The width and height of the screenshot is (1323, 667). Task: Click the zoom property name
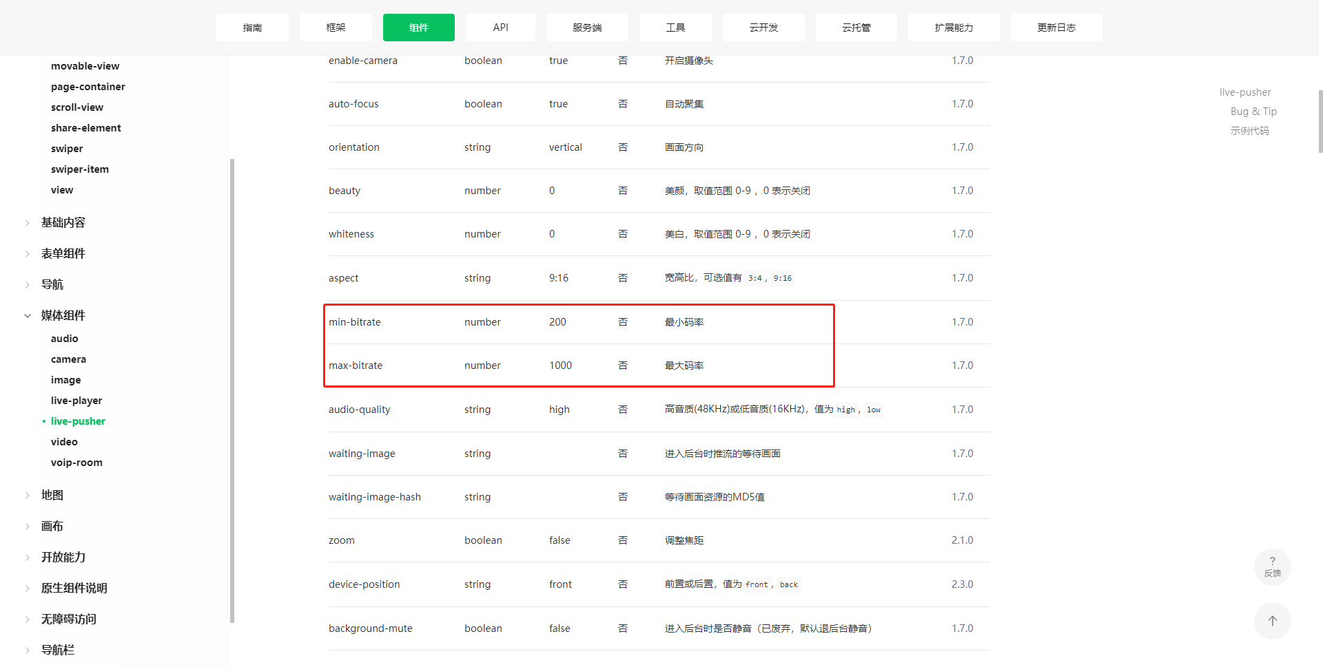point(342,540)
